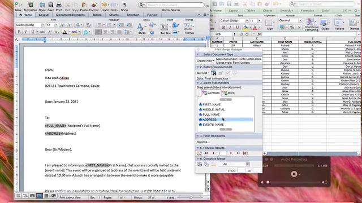Toggle Bold in Word ribbon
This screenshot has height=203, width=362.
coord(19,32)
